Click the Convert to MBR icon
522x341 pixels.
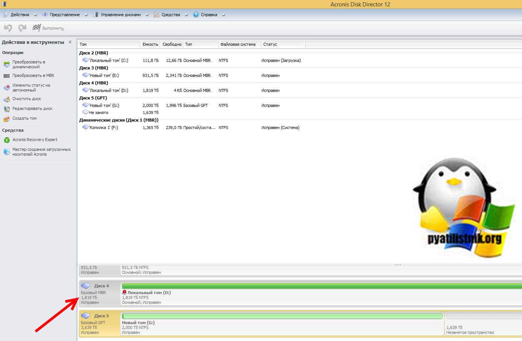click(x=6, y=76)
